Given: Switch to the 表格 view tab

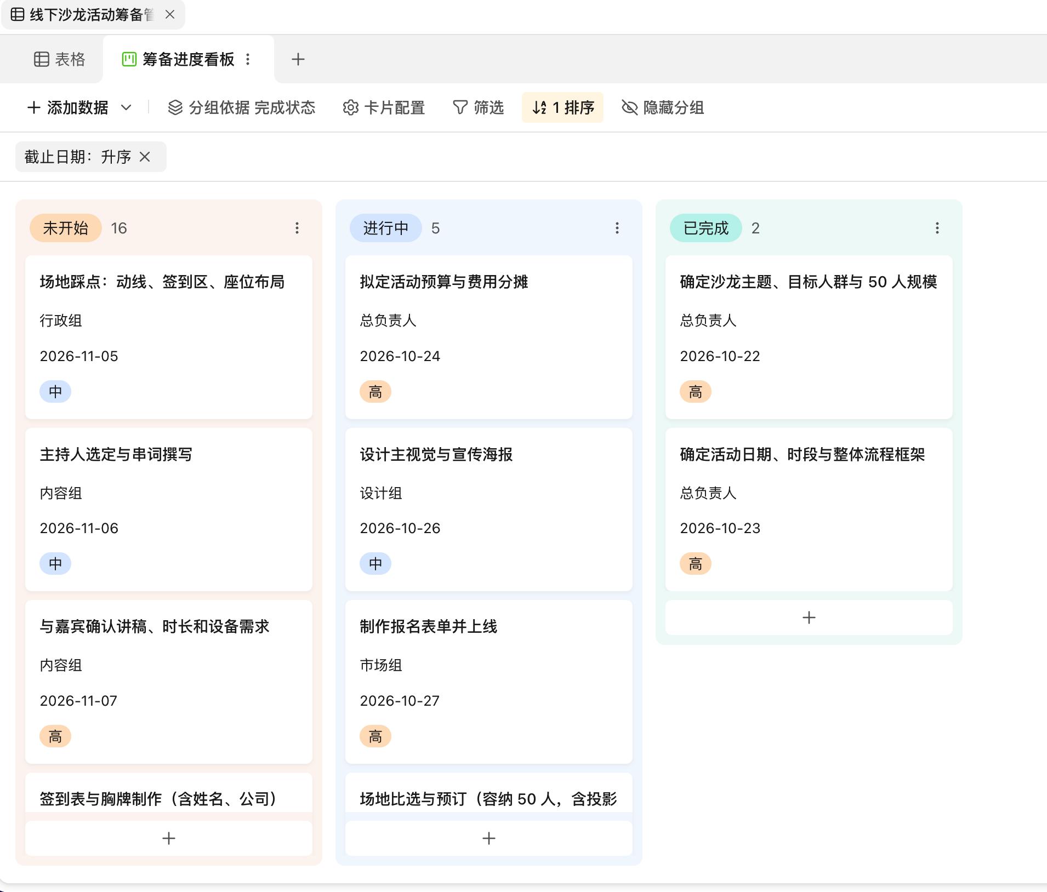Looking at the screenshot, I should pos(60,59).
